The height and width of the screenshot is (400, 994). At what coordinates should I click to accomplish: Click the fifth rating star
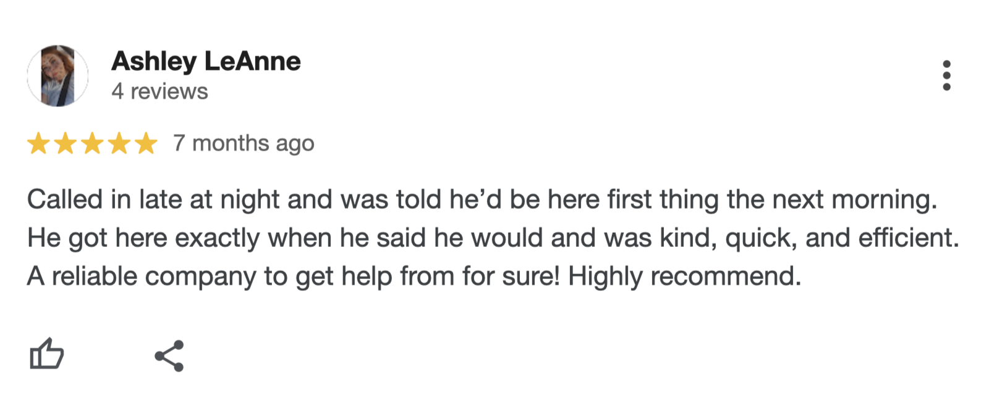click(146, 143)
